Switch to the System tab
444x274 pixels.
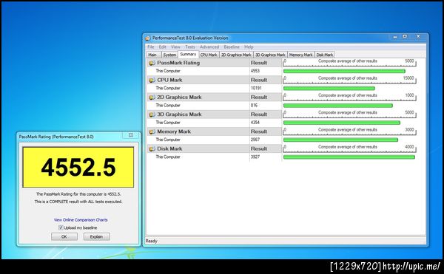(x=169, y=55)
